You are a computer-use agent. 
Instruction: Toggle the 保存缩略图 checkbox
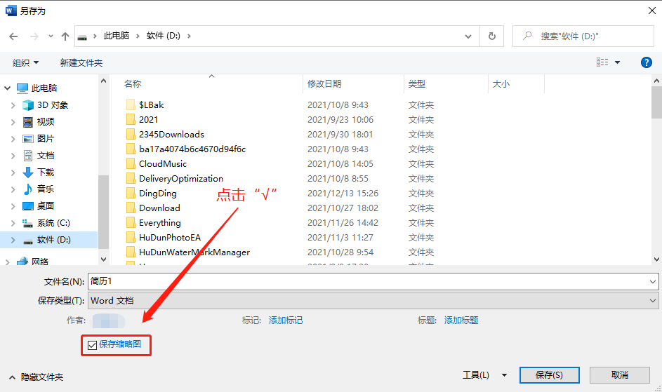tap(93, 345)
